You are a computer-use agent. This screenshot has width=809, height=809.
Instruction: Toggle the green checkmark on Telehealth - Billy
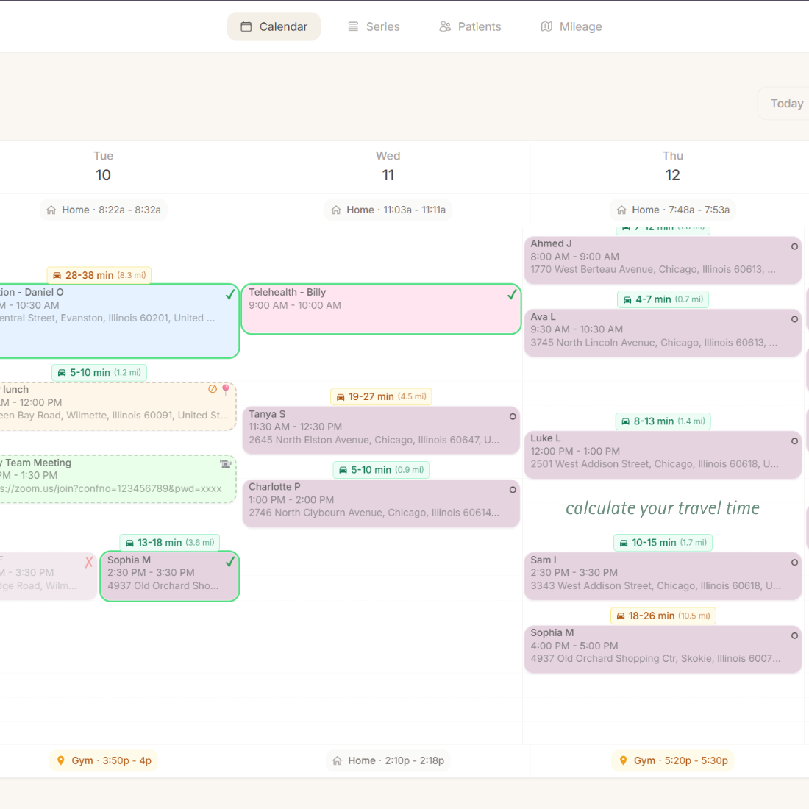click(x=512, y=295)
